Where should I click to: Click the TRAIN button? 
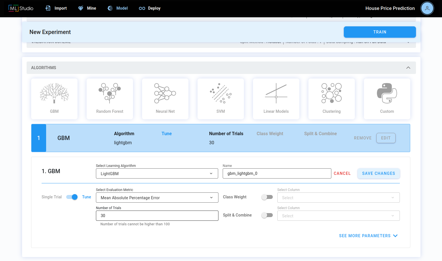(380, 32)
